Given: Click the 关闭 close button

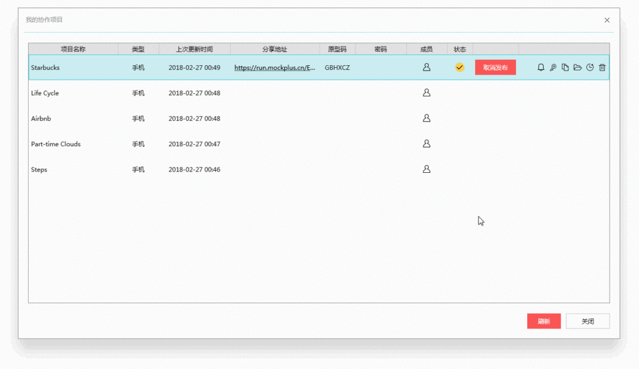Looking at the screenshot, I should 588,321.
